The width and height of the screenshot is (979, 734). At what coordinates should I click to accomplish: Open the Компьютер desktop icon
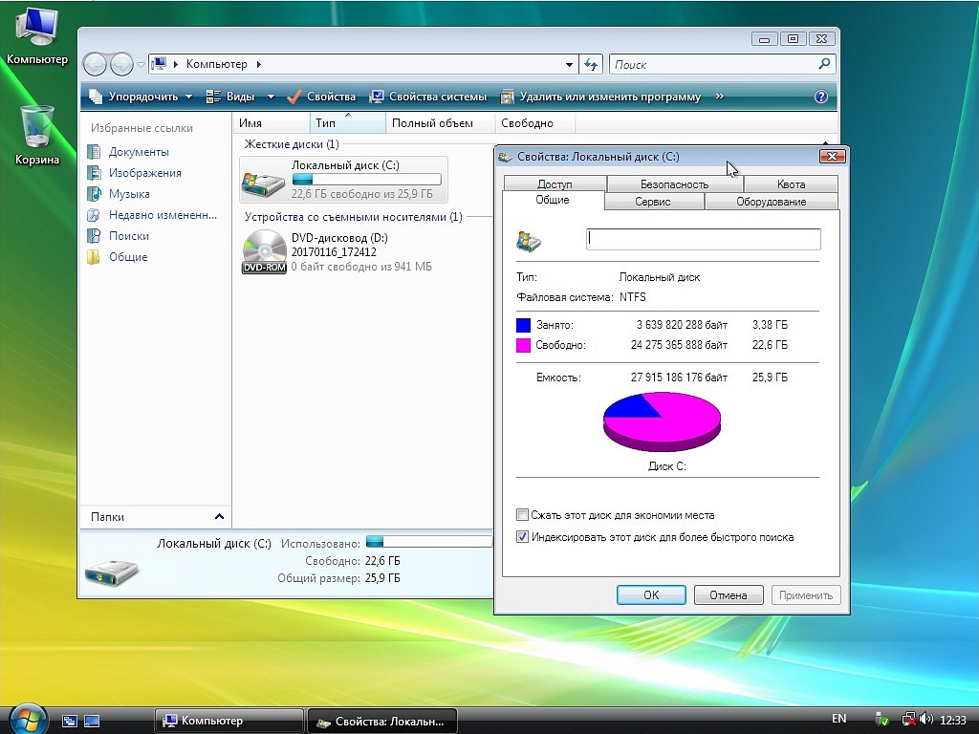tap(37, 29)
